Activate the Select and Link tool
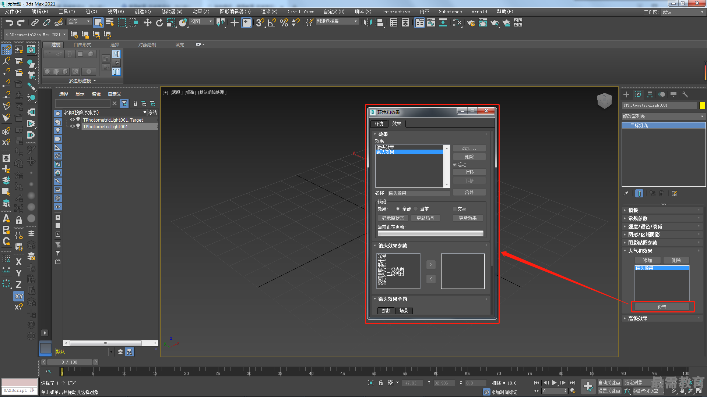Screen dimensions: 707x397 pos(35,23)
